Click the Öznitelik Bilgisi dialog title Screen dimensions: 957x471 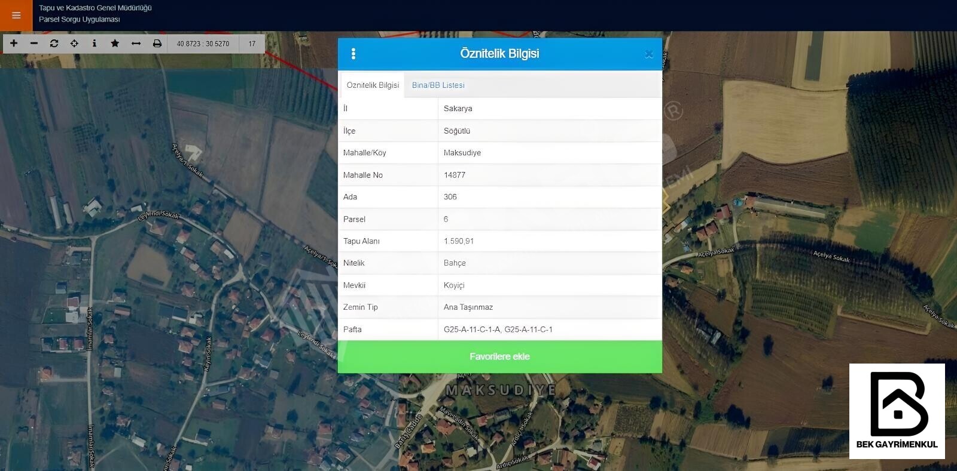coord(499,54)
